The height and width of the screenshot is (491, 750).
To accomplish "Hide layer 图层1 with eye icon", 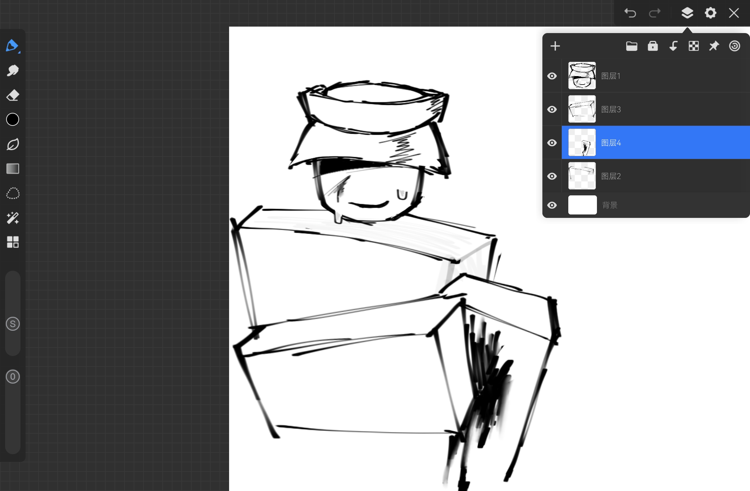I will pos(552,76).
